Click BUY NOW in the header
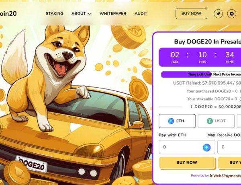241x185 pixels. (191, 14)
